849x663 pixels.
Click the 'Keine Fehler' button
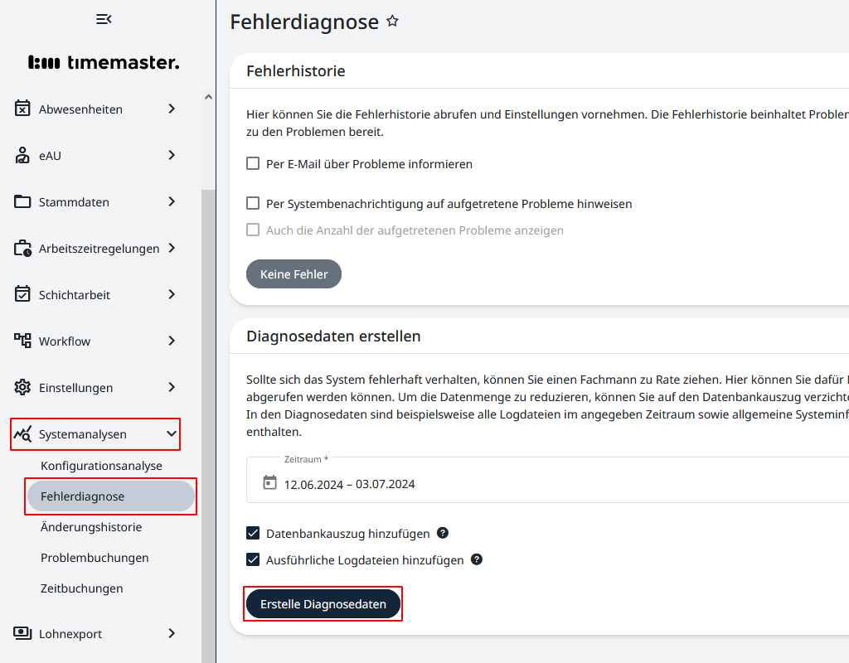tap(294, 273)
